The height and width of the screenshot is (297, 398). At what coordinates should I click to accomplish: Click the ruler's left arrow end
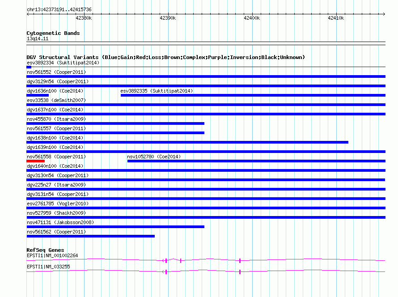[28, 14]
